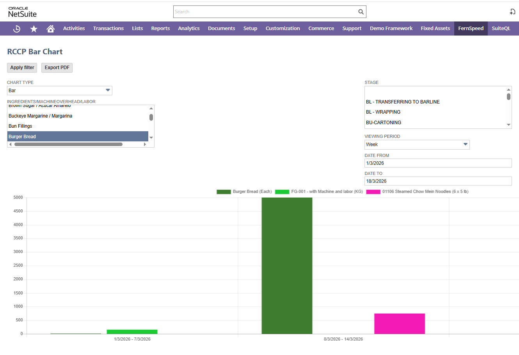Open the Transactions menu
519x355 pixels.
(x=108, y=29)
